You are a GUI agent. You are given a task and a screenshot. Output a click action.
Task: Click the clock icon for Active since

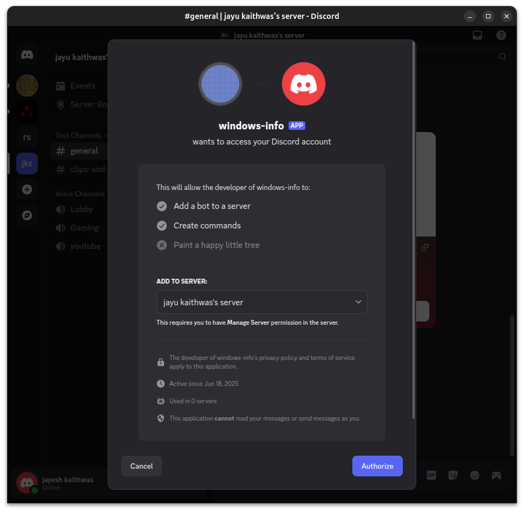161,384
